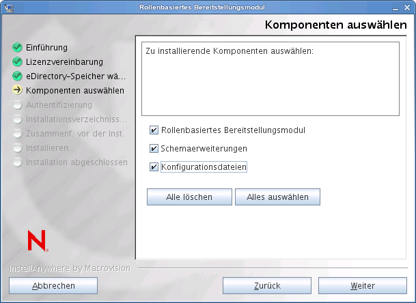The height and width of the screenshot is (303, 416).
Task: Click the grey circle beside Installation abgeschlossen
Action: 17,162
